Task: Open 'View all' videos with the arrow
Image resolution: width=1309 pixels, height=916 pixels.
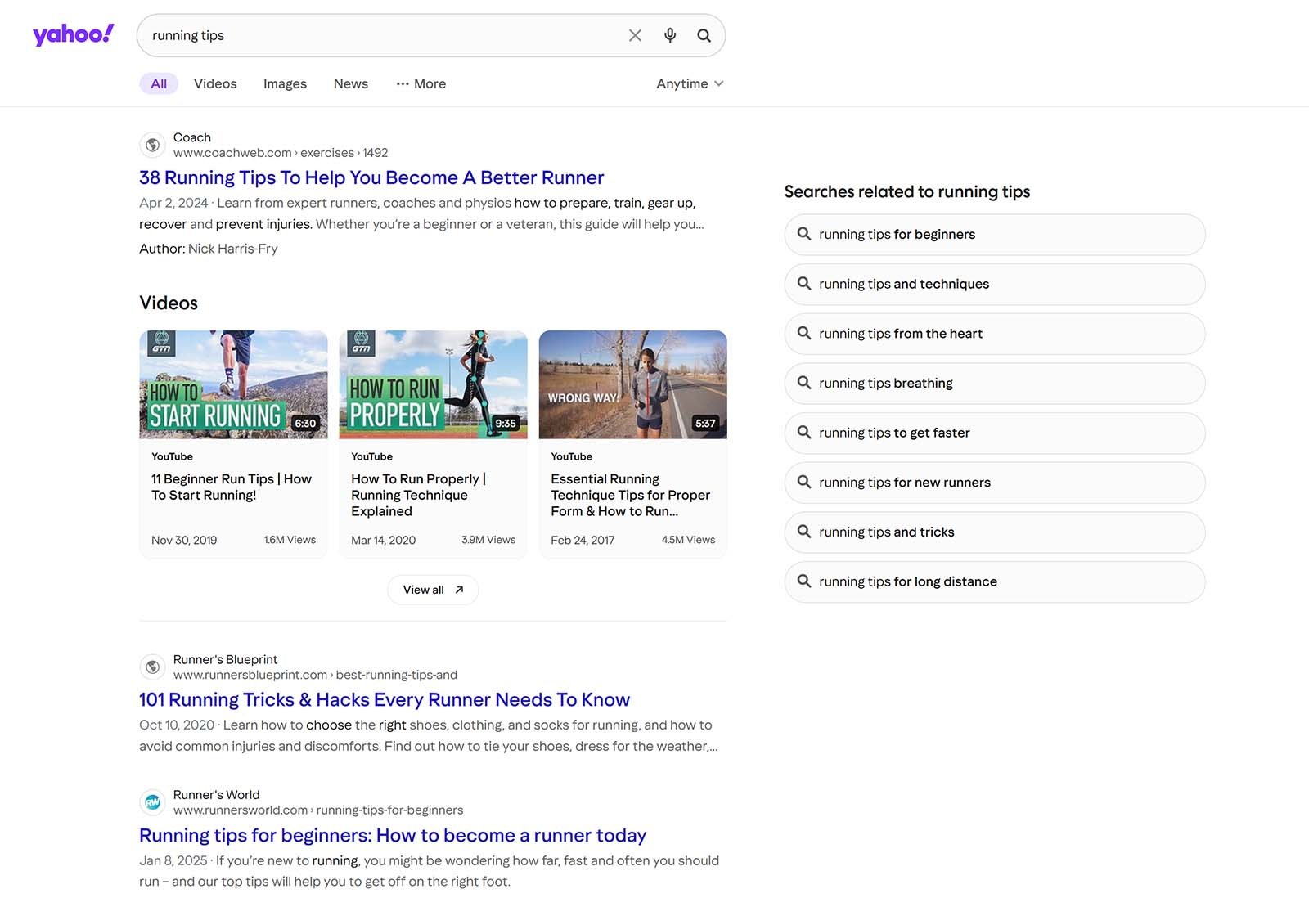Action: coord(433,589)
